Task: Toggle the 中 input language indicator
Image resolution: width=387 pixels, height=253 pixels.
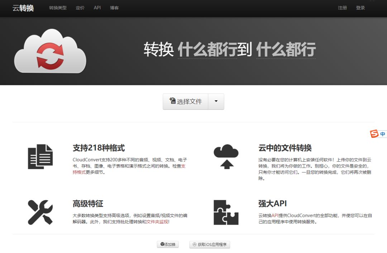Action: (383, 134)
